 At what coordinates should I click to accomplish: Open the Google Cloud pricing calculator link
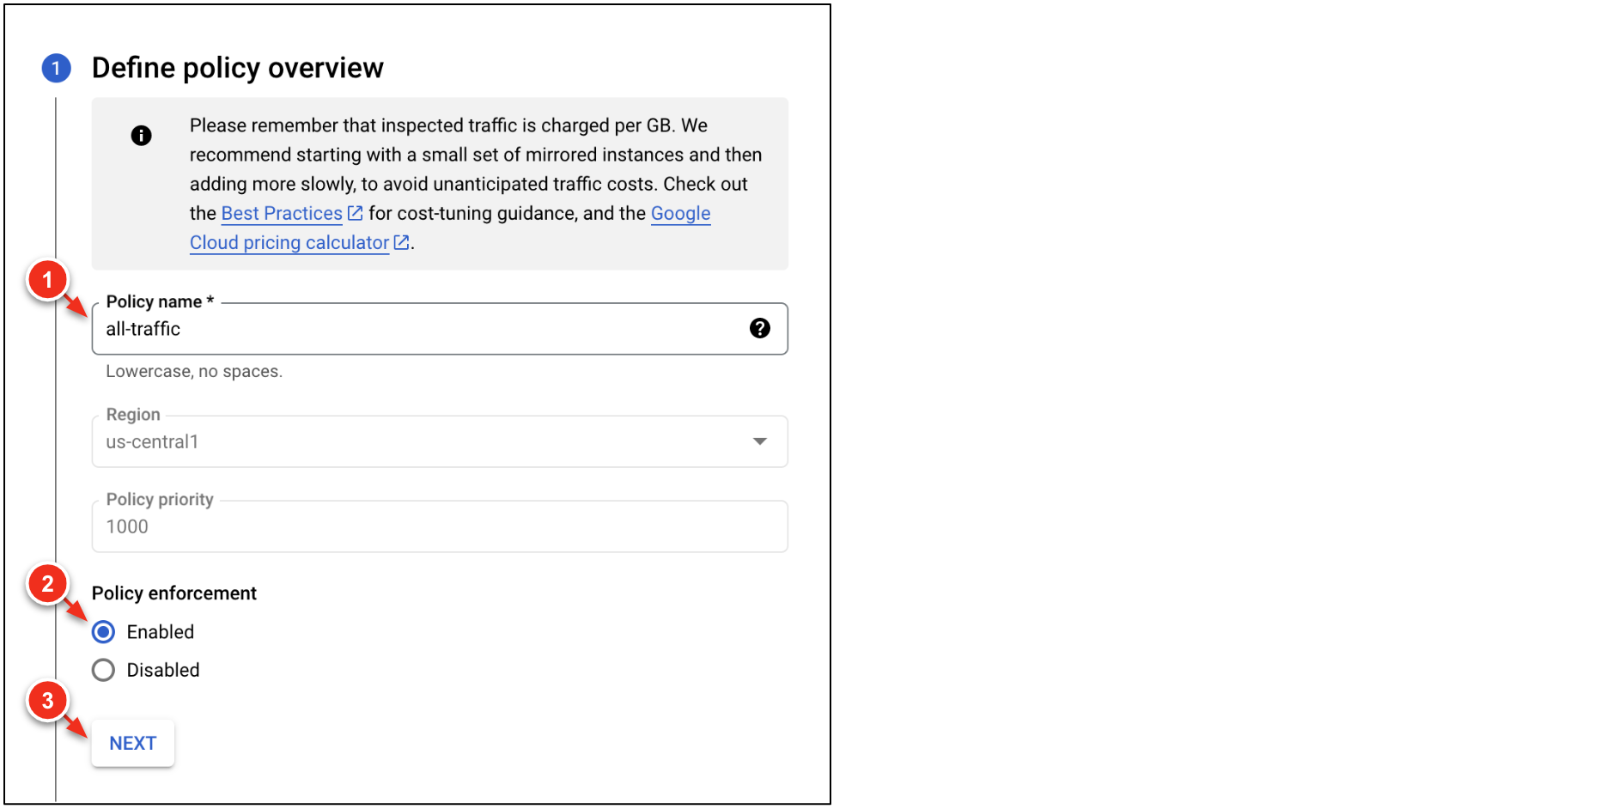(x=289, y=242)
